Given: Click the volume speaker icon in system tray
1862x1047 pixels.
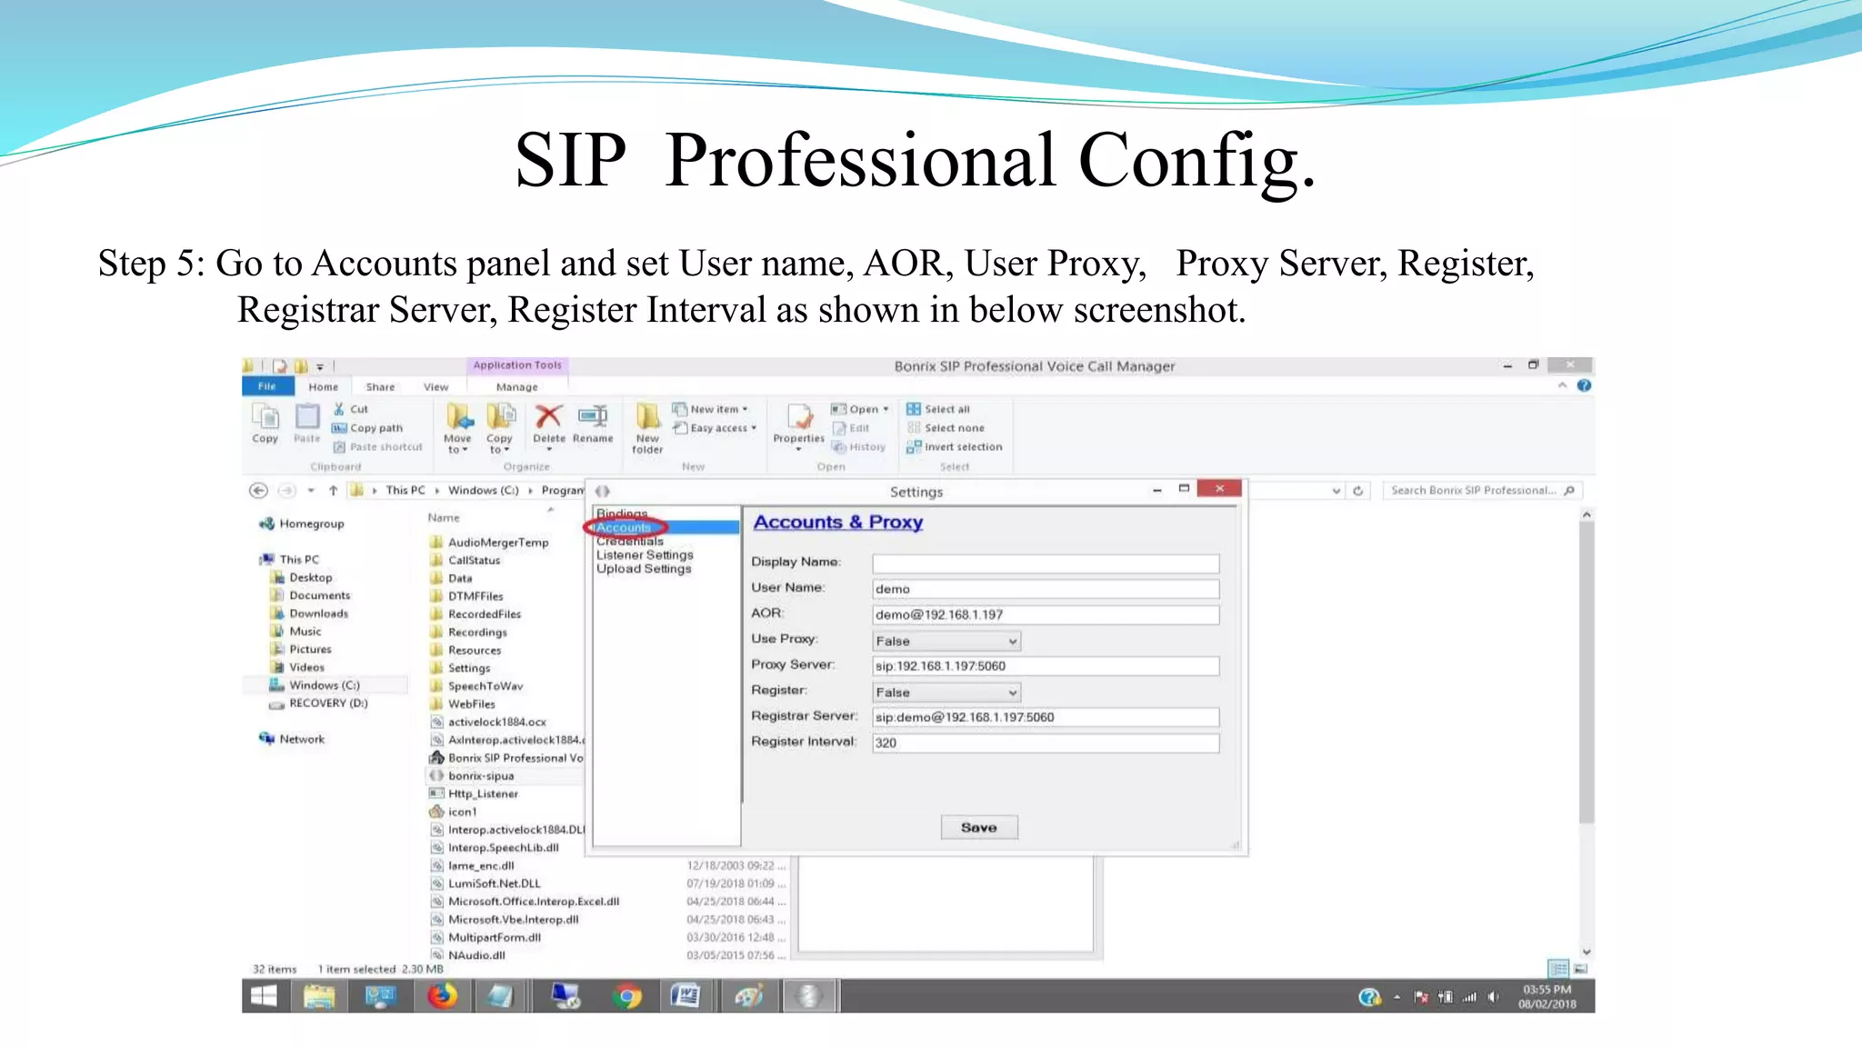Looking at the screenshot, I should [x=1493, y=997].
